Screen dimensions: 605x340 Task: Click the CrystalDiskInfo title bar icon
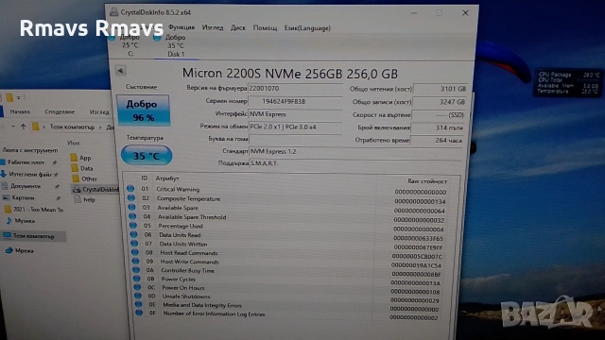[113, 12]
